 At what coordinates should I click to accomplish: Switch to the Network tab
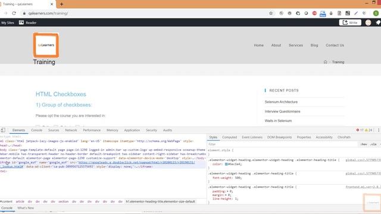click(x=71, y=130)
